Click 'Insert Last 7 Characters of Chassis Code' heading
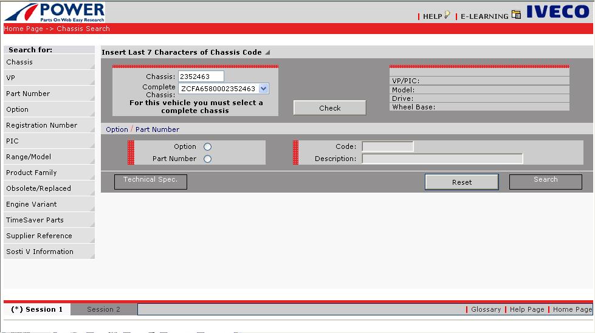Screen dimensions: 595x333 click(181, 52)
